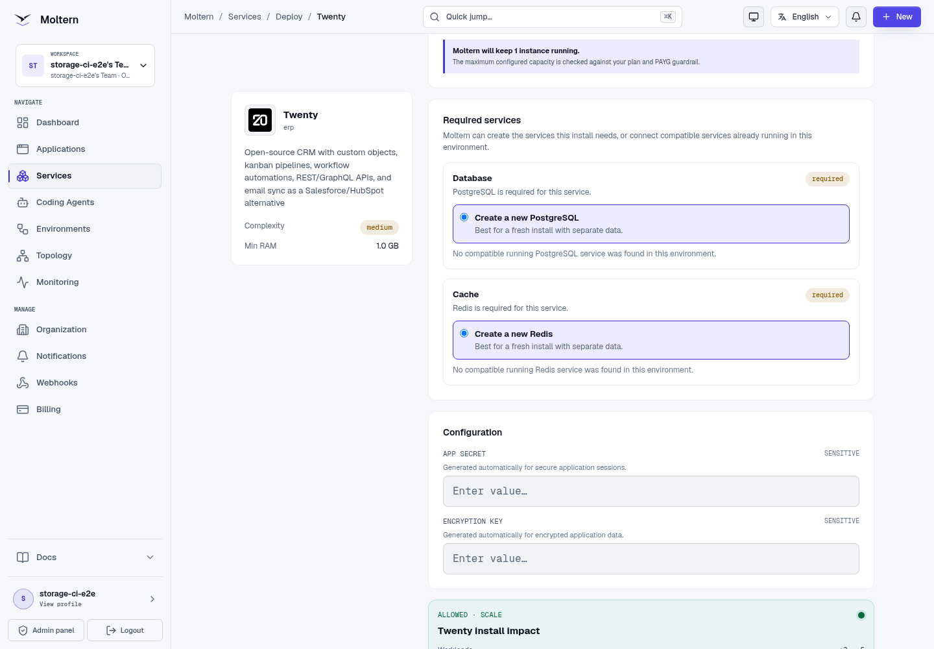The width and height of the screenshot is (934, 649).
Task: Click the Twenty app logo
Action: pos(260,120)
